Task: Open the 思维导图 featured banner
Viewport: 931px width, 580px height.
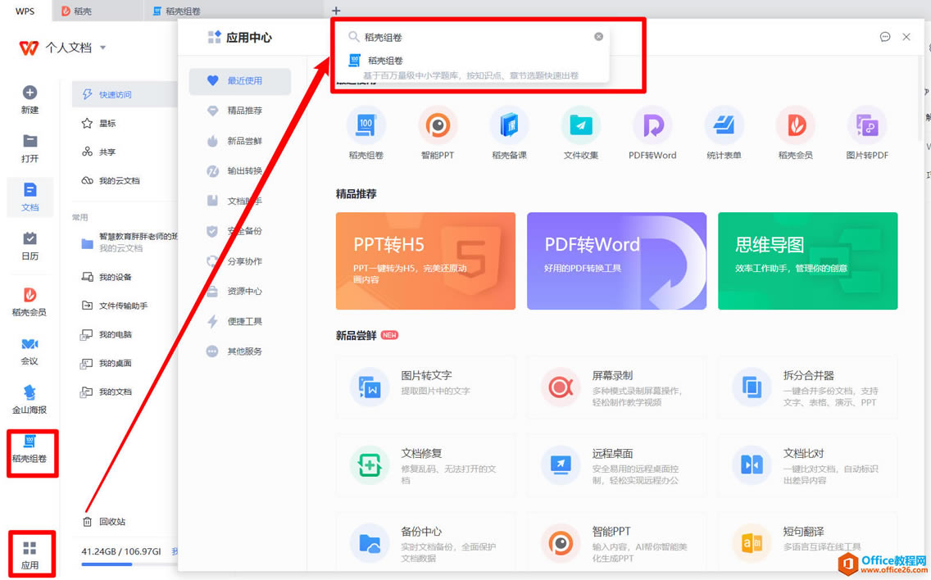Action: coord(807,261)
